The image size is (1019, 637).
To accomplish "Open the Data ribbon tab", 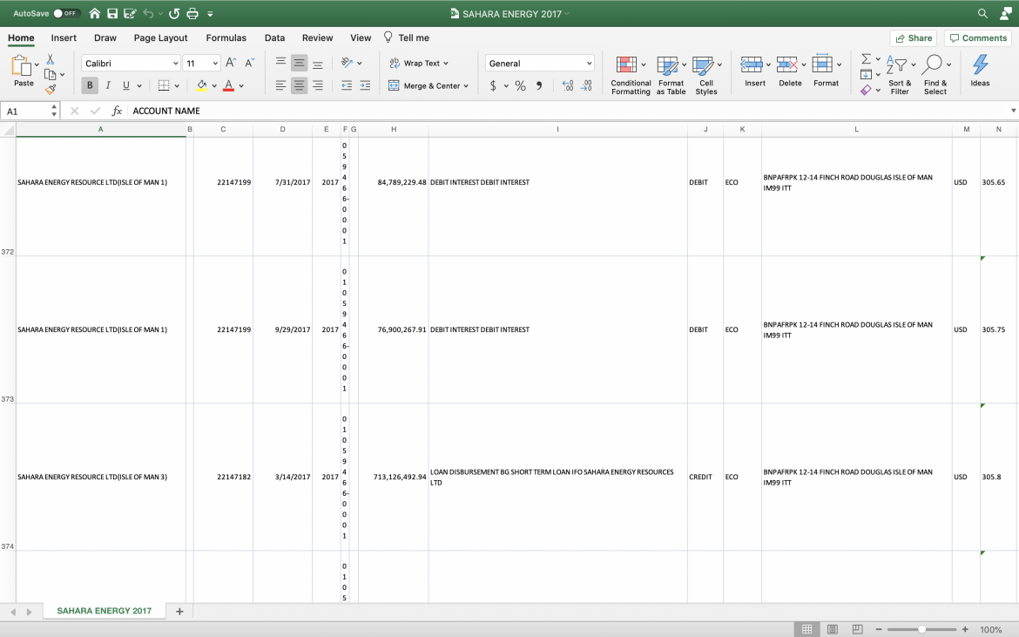I will click(274, 37).
